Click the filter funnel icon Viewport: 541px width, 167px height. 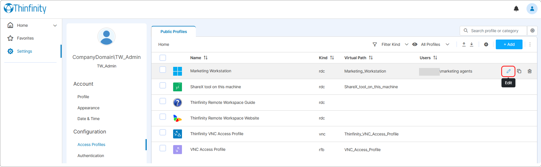tap(375, 44)
